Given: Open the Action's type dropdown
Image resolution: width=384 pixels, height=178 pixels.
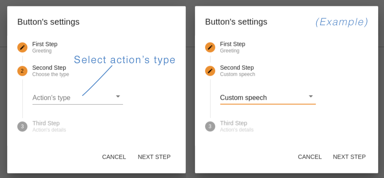Looking at the screenshot, I should pyautogui.click(x=72, y=98).
